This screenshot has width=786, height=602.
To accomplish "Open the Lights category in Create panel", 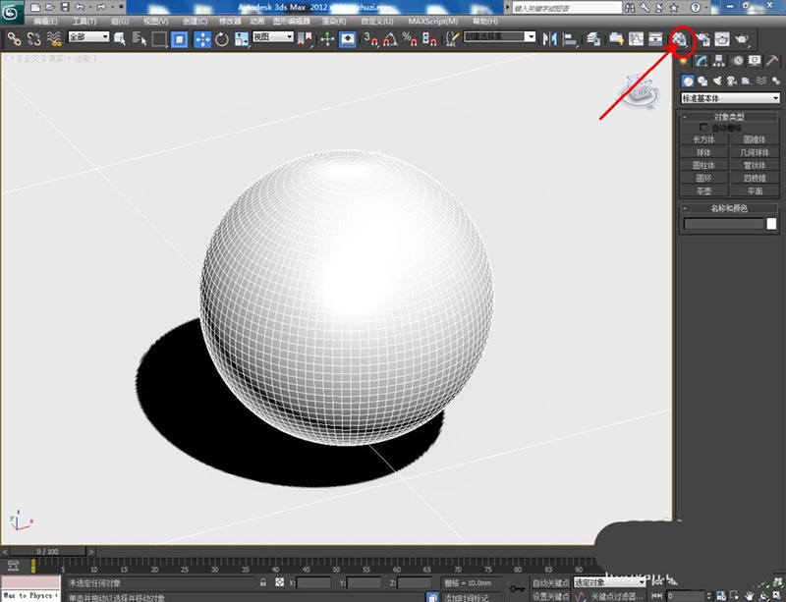I will [718, 82].
